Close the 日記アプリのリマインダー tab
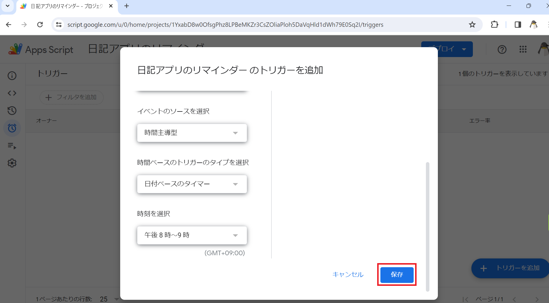 (111, 6)
